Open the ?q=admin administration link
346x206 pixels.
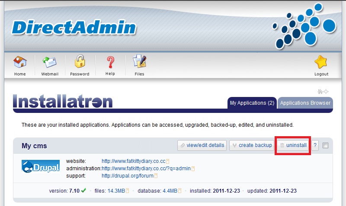point(146,169)
